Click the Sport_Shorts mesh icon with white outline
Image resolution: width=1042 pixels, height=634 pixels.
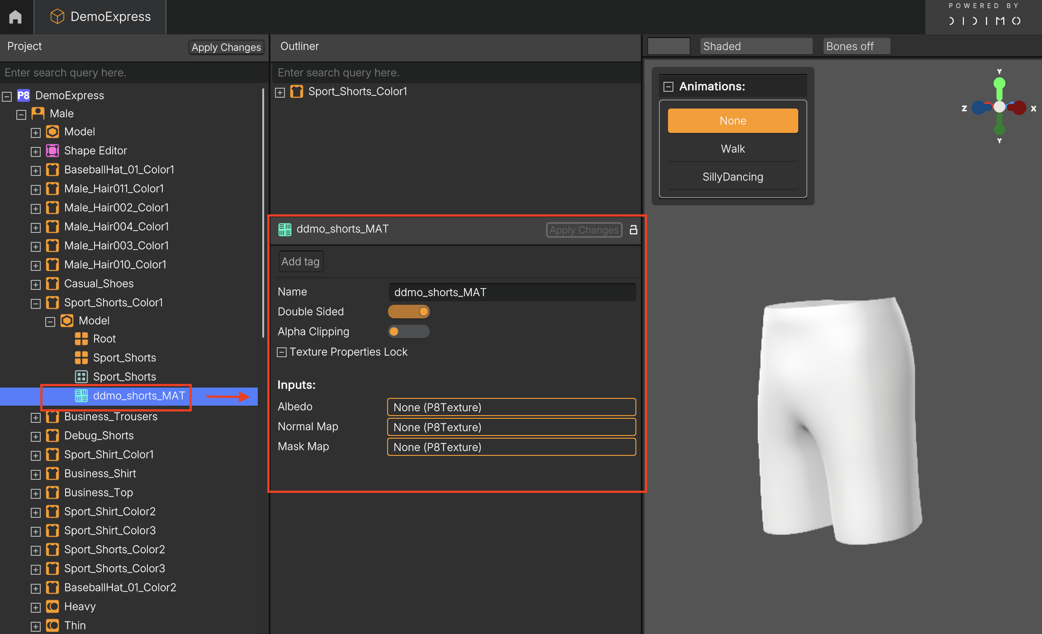click(x=81, y=377)
